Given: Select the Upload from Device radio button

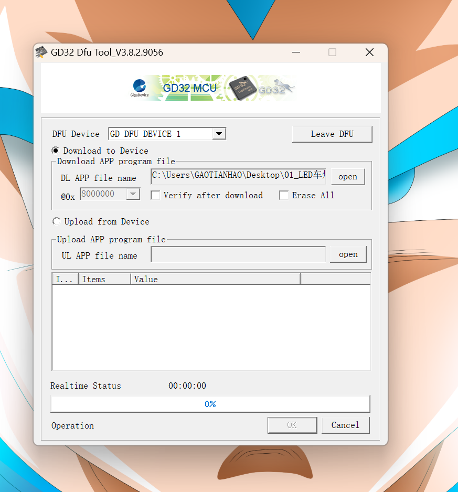Looking at the screenshot, I should click(56, 221).
